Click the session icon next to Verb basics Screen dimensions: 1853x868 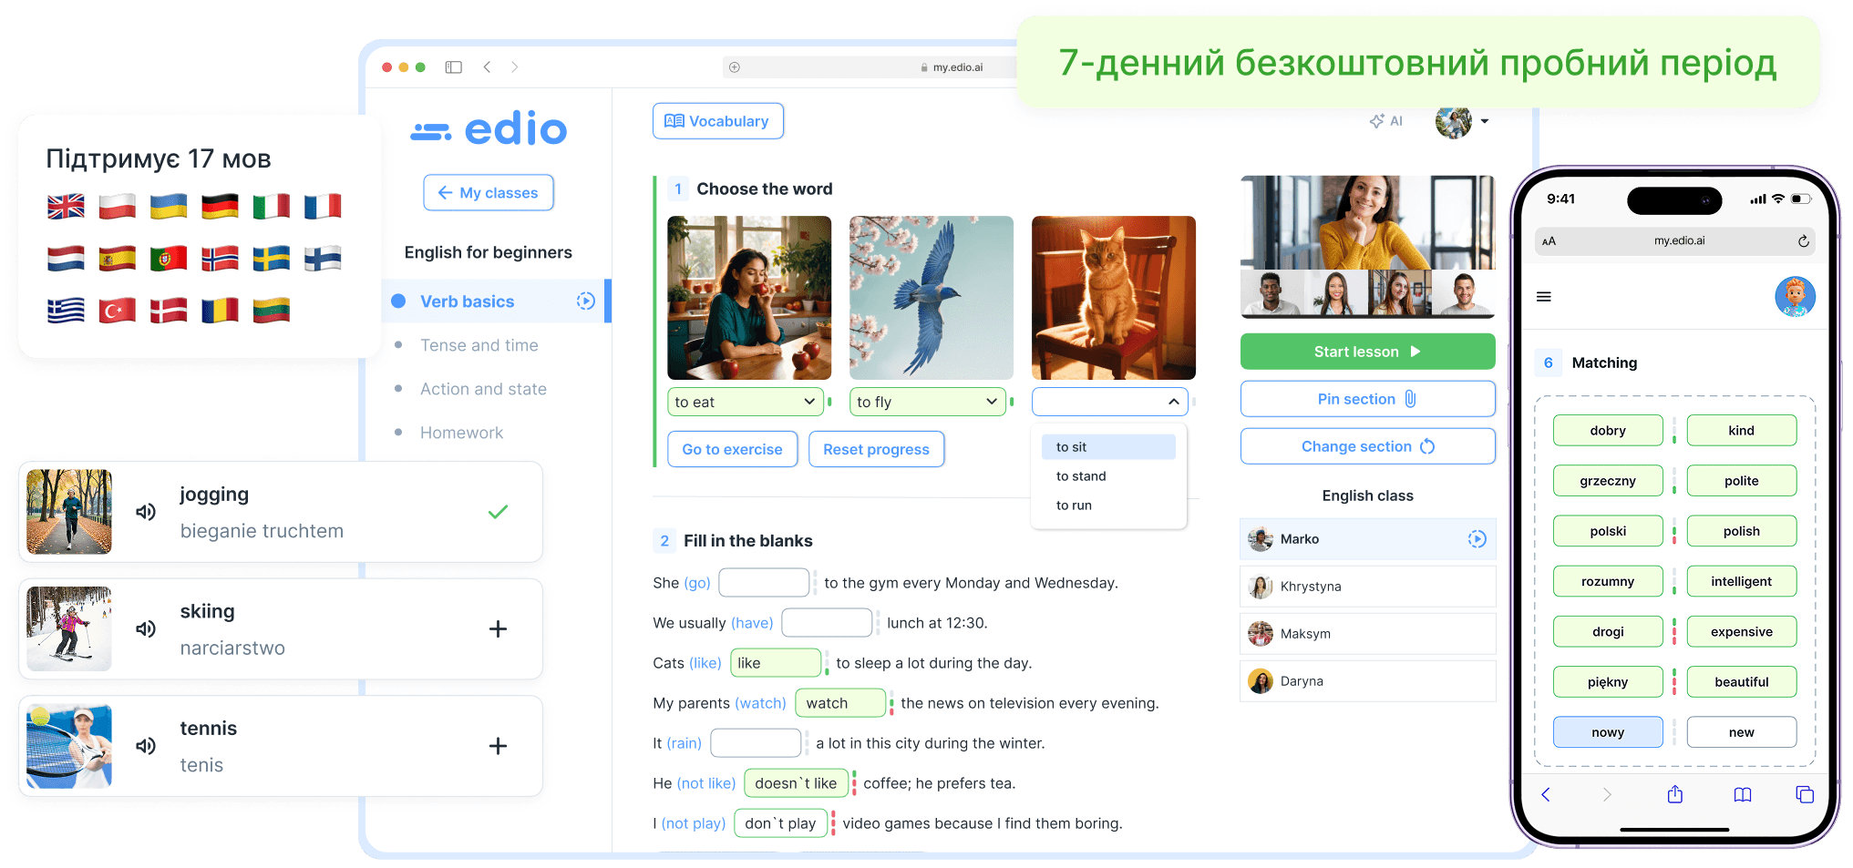pos(585,301)
